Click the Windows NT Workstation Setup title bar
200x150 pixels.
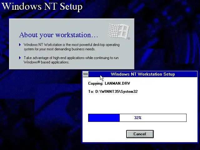coord(143,74)
